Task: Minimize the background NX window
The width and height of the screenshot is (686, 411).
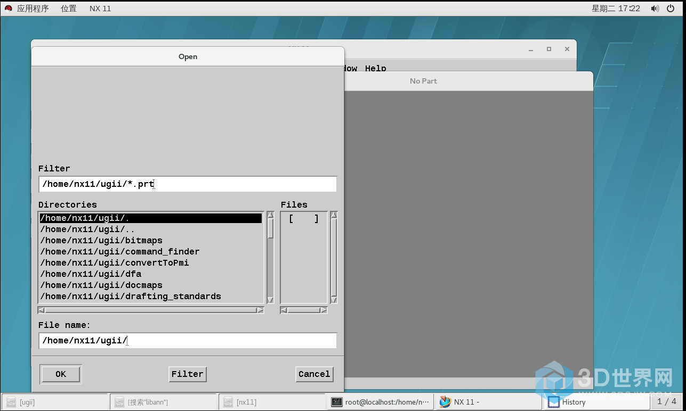Action: point(531,49)
